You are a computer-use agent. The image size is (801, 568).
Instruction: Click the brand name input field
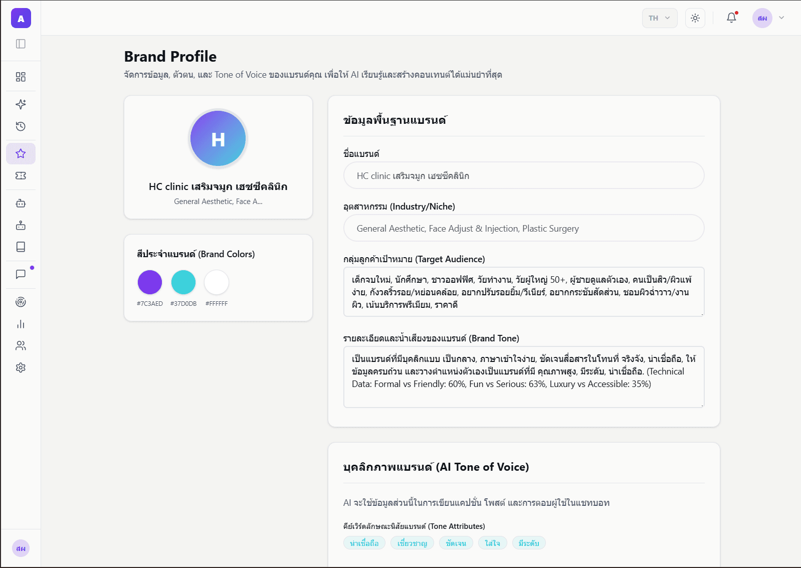pos(524,175)
